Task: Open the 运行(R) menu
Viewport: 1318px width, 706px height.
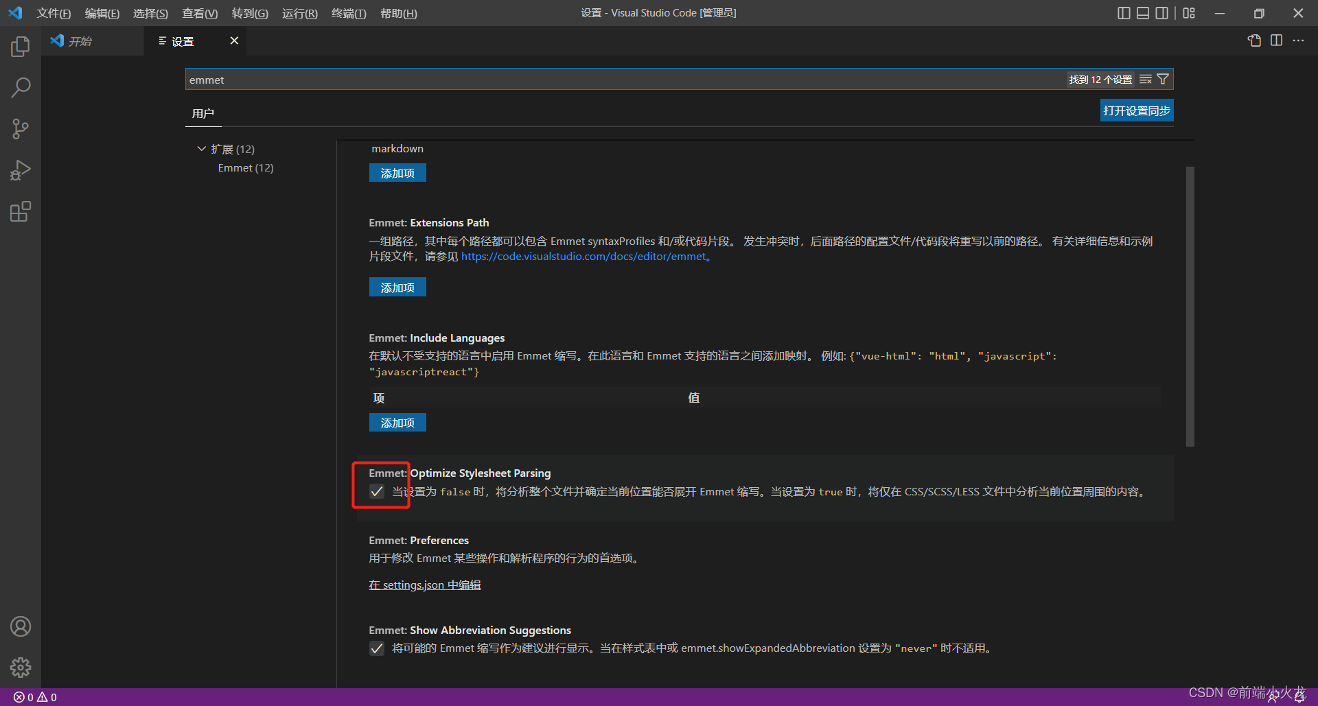Action: pyautogui.click(x=299, y=13)
